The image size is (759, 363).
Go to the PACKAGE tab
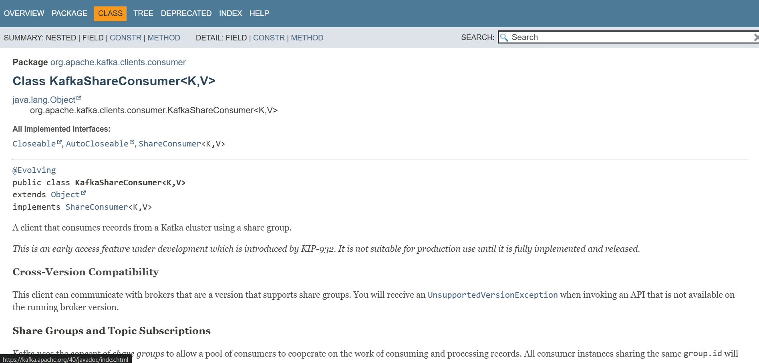69,13
